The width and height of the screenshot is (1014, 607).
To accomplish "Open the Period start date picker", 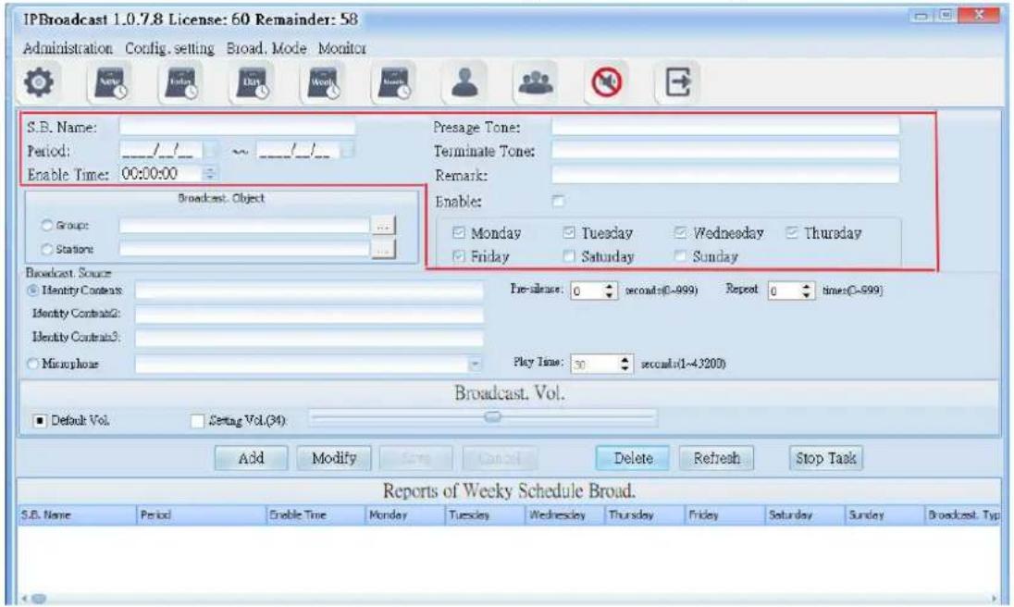I will point(211,151).
